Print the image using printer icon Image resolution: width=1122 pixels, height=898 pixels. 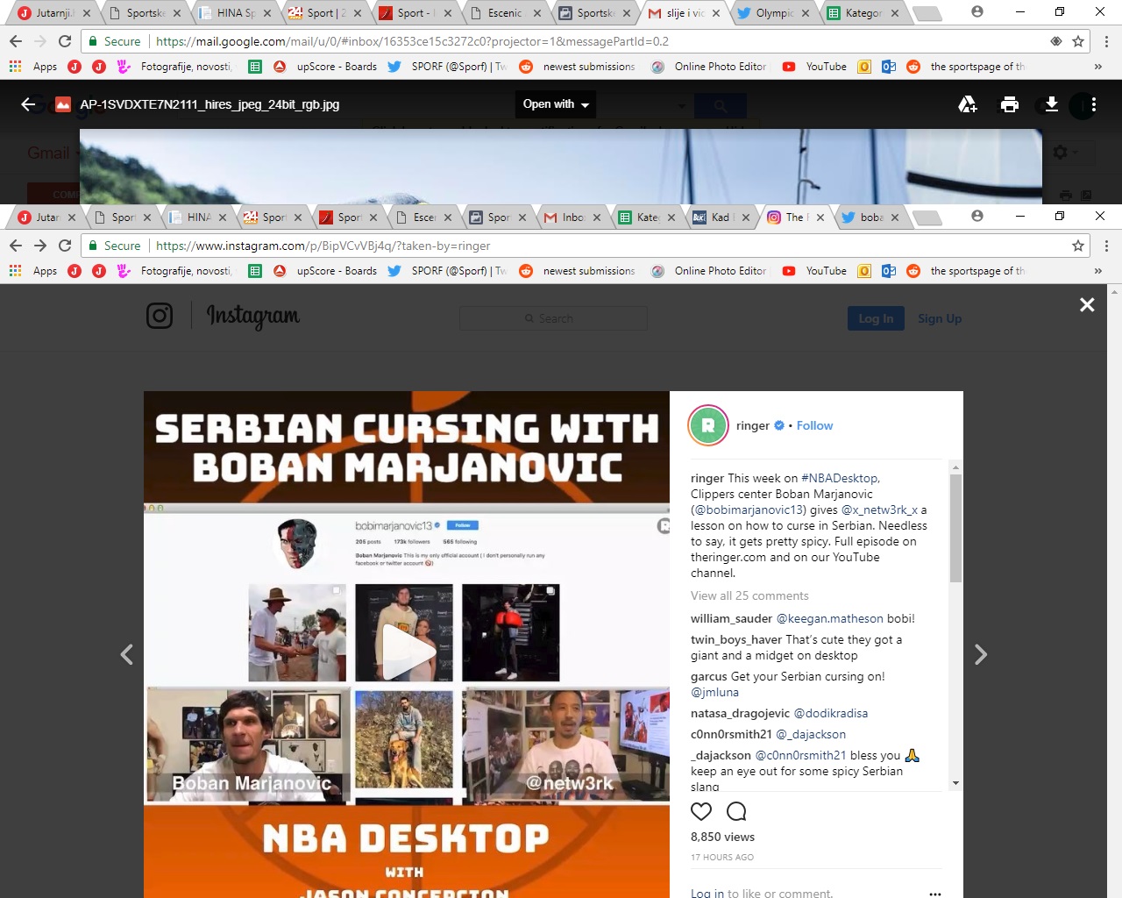[1009, 104]
